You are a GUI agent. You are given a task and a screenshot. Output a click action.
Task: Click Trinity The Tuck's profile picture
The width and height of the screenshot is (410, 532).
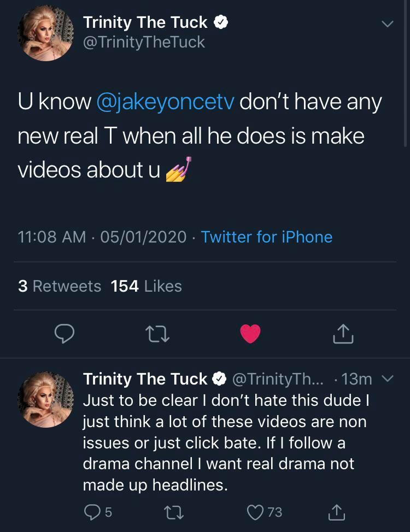45,33
